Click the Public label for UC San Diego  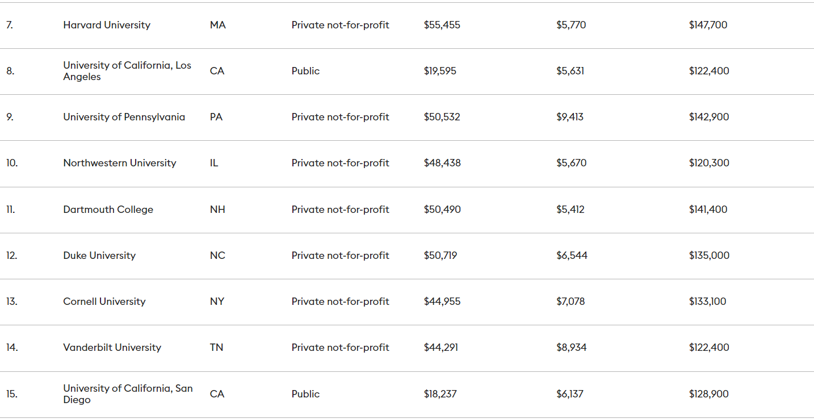coord(305,394)
